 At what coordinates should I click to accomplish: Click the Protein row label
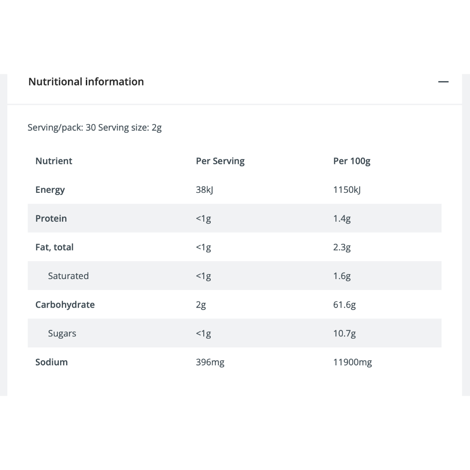51,218
